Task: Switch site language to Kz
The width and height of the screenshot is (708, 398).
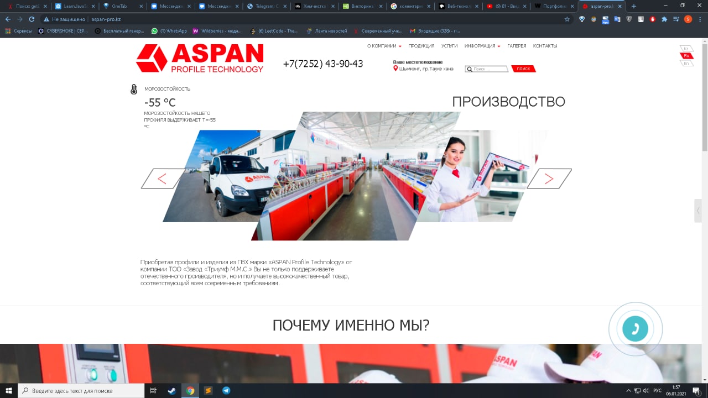Action: click(x=686, y=49)
